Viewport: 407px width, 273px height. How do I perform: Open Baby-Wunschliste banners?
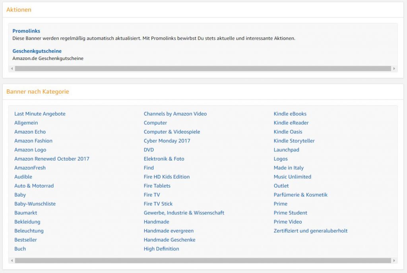tap(35, 204)
